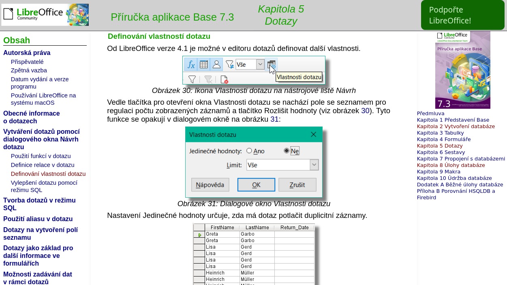Open Dotazy jako základ pro další informace ve formulářích
This screenshot has width=507, height=285.
click(38, 256)
